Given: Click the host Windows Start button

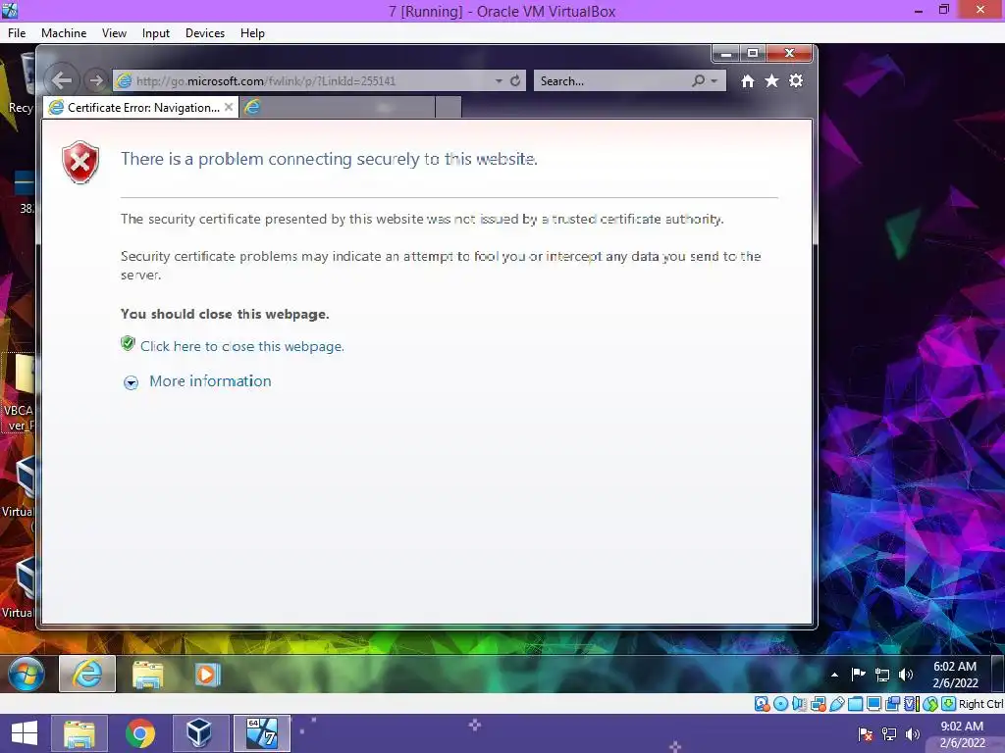Looking at the screenshot, I should (x=25, y=733).
